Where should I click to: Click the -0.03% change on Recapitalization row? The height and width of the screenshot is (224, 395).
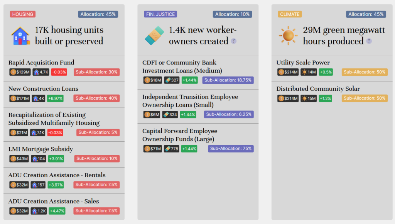point(55,132)
